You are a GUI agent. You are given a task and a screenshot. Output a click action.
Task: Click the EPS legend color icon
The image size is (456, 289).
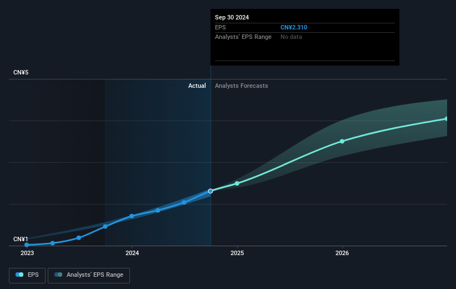pos(19,275)
